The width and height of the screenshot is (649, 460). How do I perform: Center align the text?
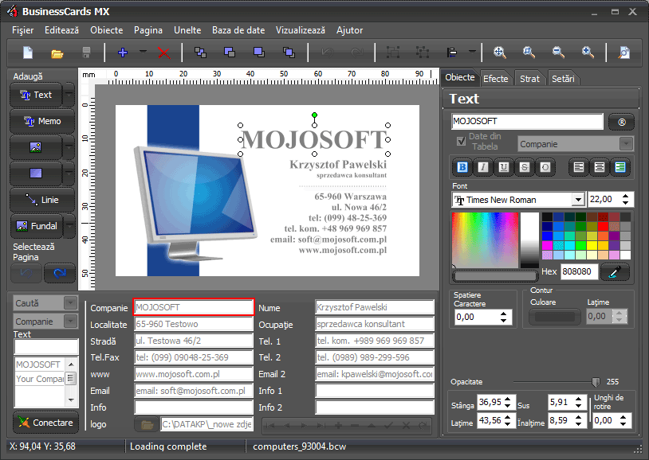click(x=600, y=167)
